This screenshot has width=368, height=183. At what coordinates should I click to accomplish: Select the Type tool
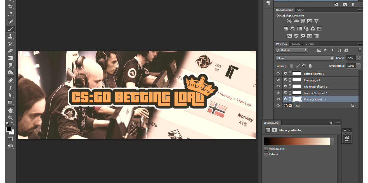point(10,88)
